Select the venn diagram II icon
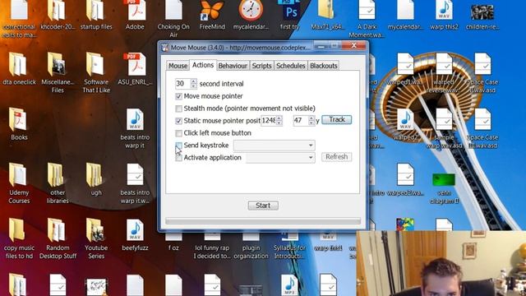Screen dimensions: 526x296 coord(444,188)
